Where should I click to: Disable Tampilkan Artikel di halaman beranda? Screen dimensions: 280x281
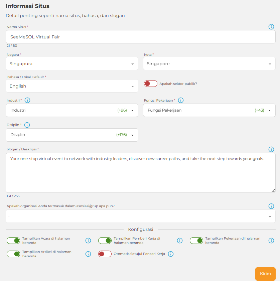(13, 254)
